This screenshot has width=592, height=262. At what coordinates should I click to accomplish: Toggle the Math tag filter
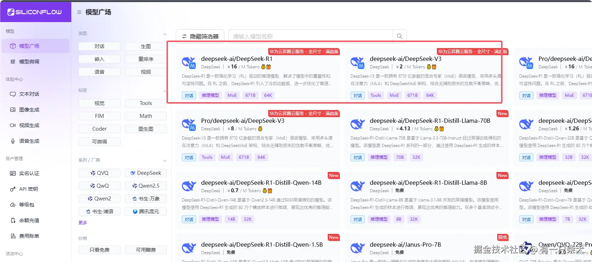[146, 116]
